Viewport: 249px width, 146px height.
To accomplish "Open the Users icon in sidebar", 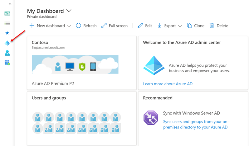I will click(x=7, y=53).
